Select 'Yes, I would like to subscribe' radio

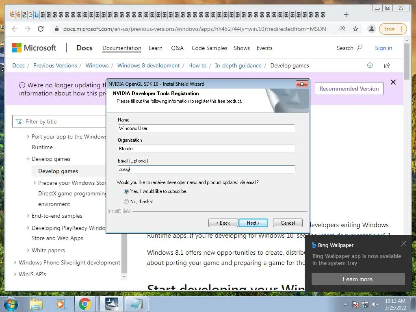coord(126,191)
